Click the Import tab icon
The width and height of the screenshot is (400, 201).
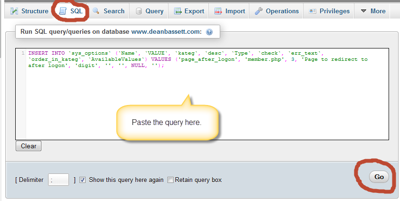pyautogui.click(x=218, y=11)
